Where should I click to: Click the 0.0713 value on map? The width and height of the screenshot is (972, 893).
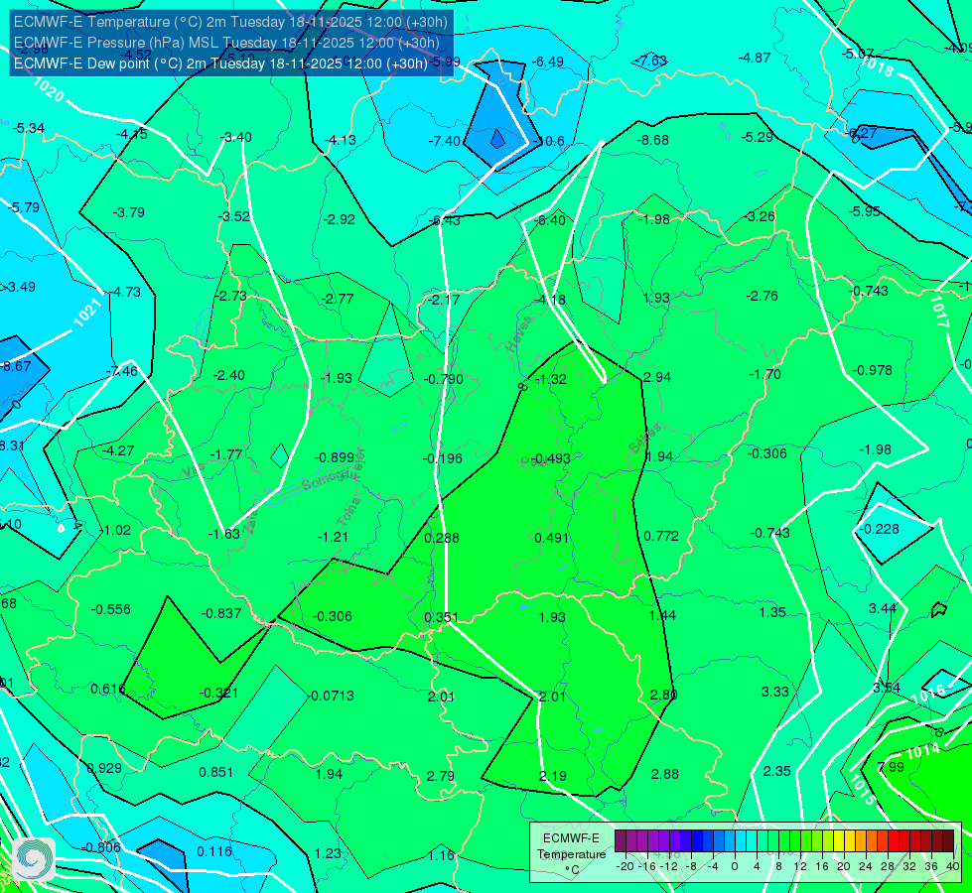(333, 696)
